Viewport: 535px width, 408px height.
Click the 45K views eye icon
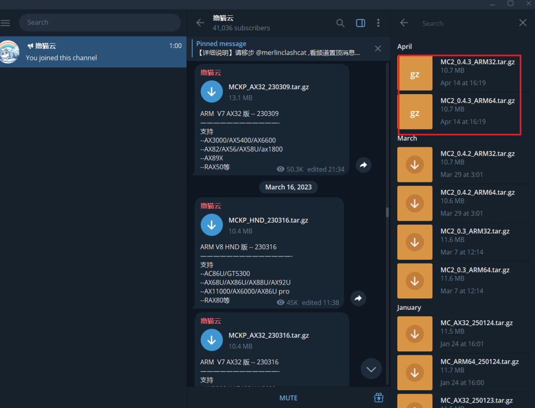pyautogui.click(x=280, y=302)
